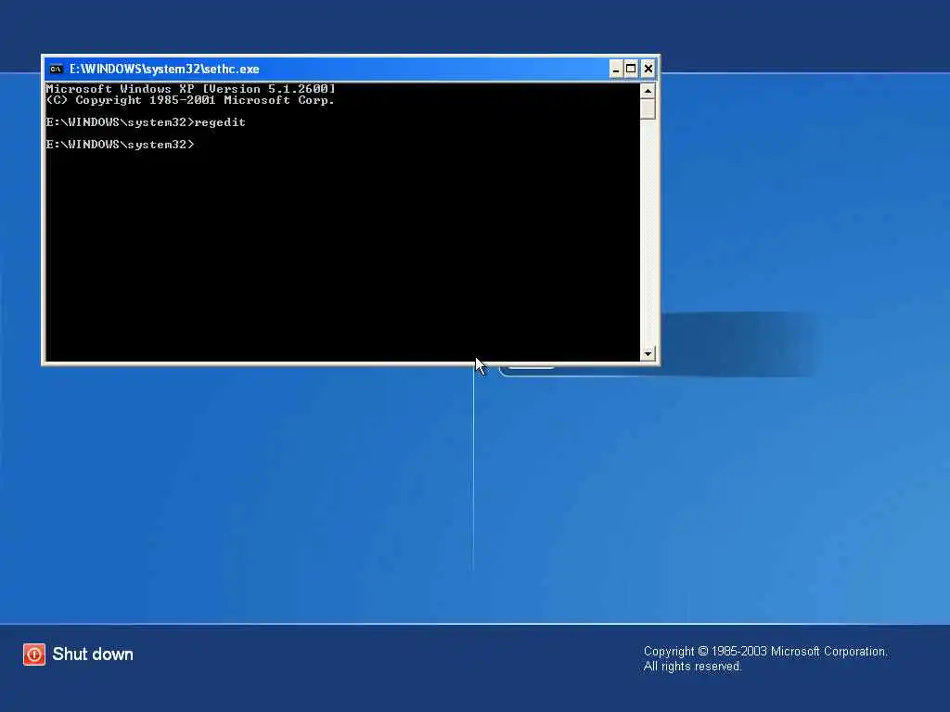The width and height of the screenshot is (950, 712).
Task: Maximize the sethc.exe command window
Action: point(631,69)
